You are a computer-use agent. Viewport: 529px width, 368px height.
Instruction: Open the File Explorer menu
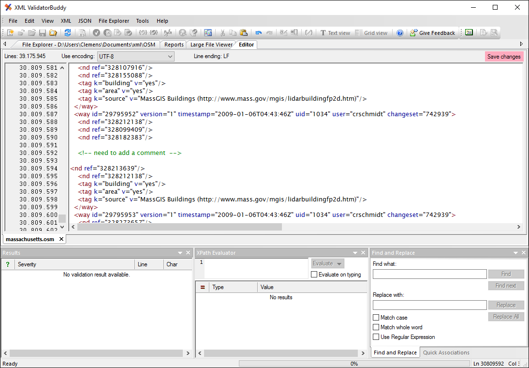pos(114,21)
